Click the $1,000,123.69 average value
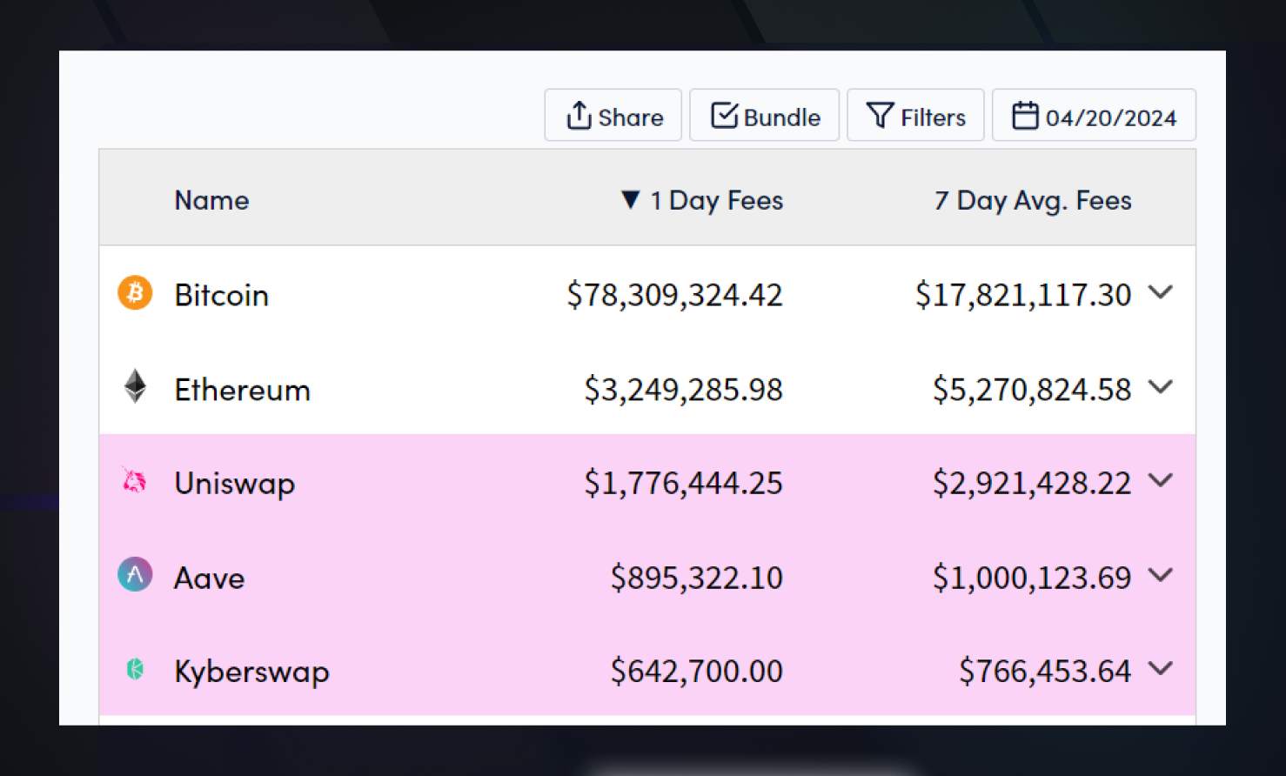This screenshot has height=776, width=1286. pos(1032,578)
